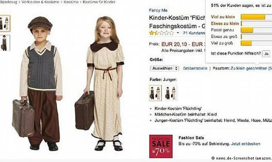272x162 pixels.
Task: Choose the second Farbe costume swatch
Action: click(171, 93)
